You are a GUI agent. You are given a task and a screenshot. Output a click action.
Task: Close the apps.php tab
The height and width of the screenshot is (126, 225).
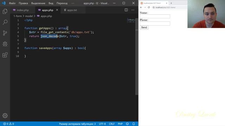(57, 10)
